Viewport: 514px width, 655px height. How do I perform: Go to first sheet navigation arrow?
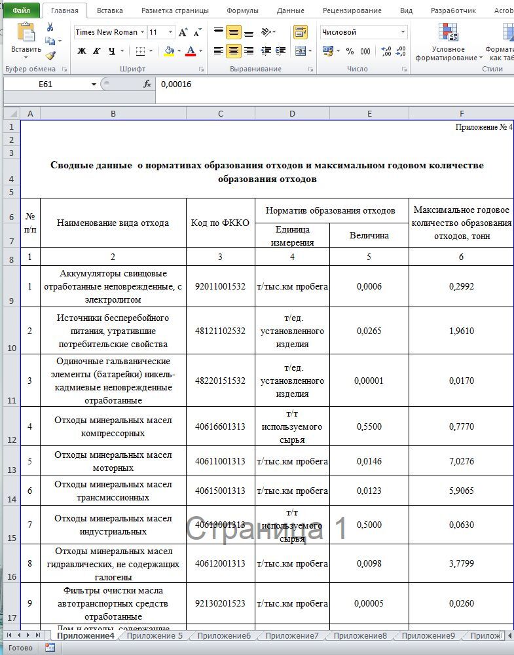(x=9, y=635)
